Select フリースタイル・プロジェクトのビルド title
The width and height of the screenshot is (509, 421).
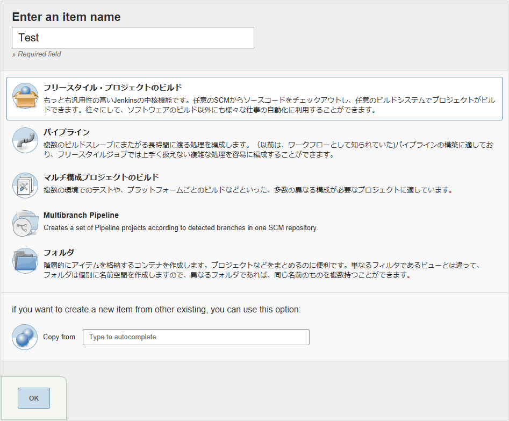click(113, 88)
